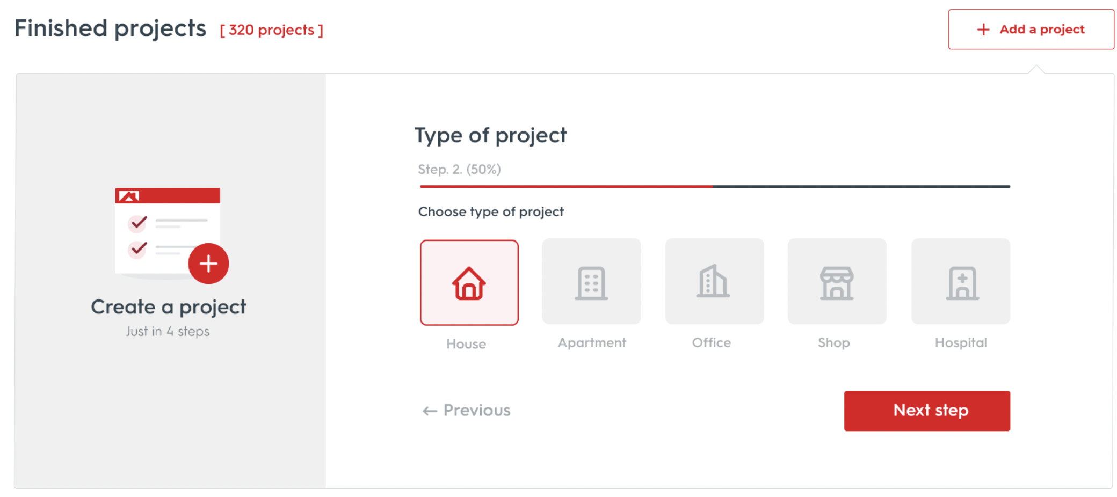Click the Shop label under storefront
This screenshot has width=1117, height=497.
pos(834,343)
